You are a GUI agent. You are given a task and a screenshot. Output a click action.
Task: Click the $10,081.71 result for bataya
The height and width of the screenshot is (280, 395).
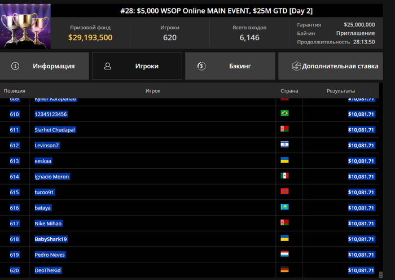pos(361,208)
